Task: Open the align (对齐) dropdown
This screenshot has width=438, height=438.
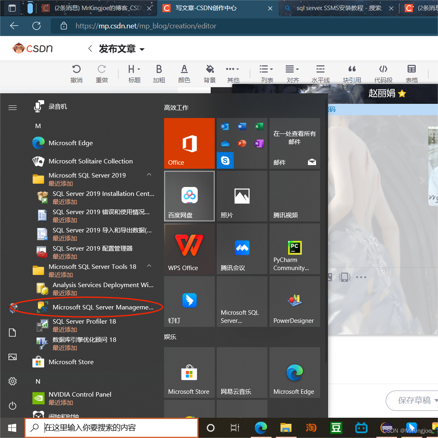Action: click(293, 73)
